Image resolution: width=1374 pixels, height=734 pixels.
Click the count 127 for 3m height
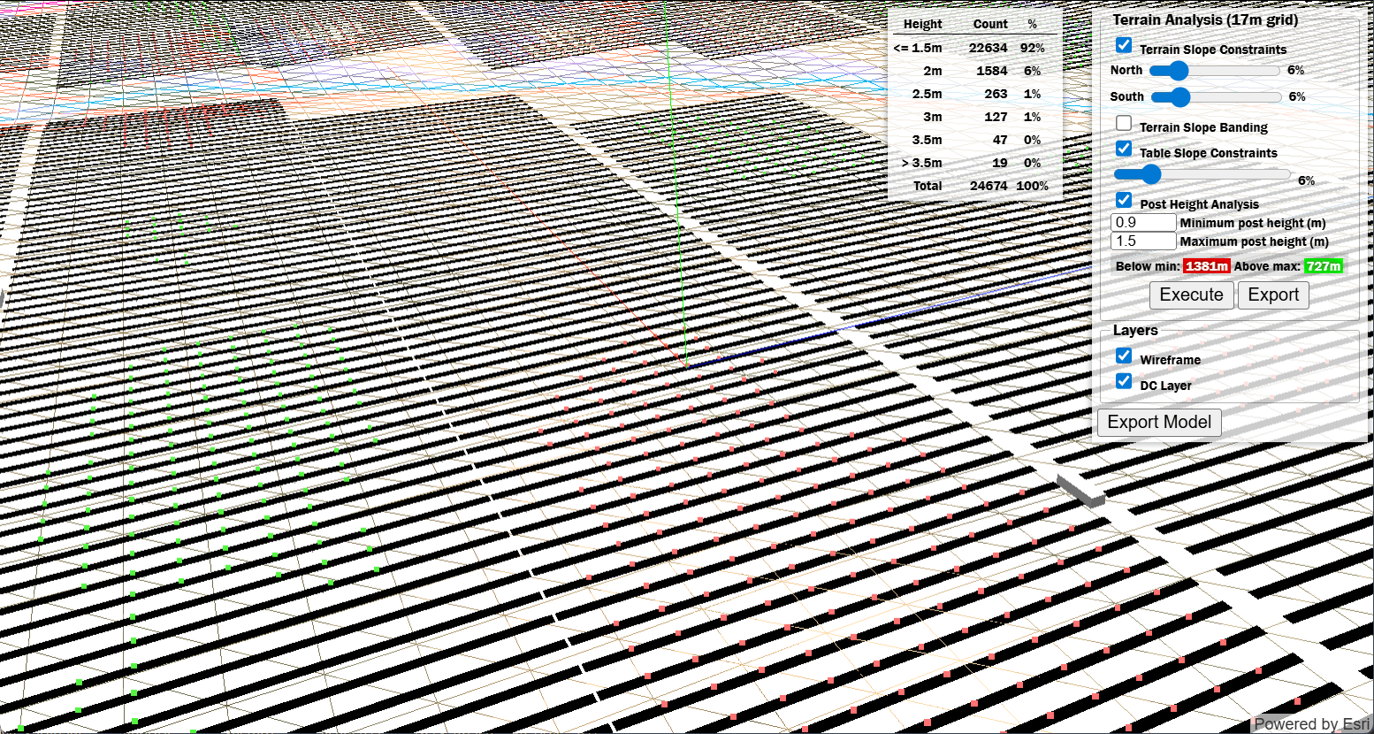996,117
